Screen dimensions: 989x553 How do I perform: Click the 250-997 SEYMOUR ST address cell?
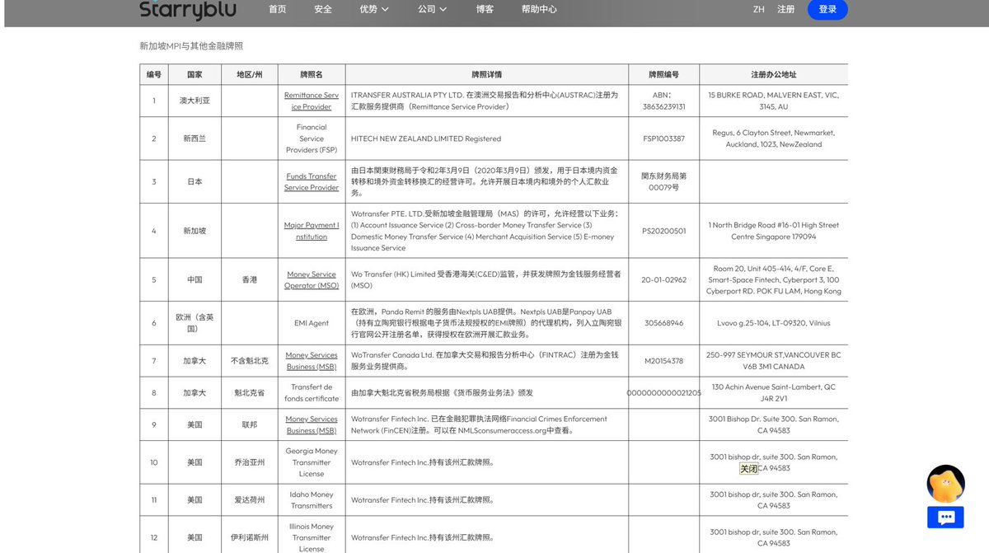tap(773, 360)
